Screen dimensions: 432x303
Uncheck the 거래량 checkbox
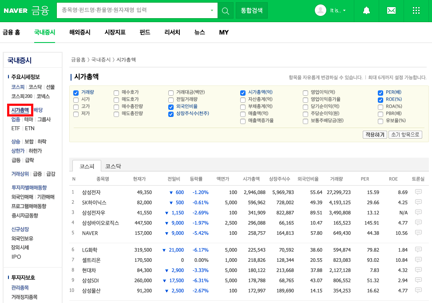(76, 93)
